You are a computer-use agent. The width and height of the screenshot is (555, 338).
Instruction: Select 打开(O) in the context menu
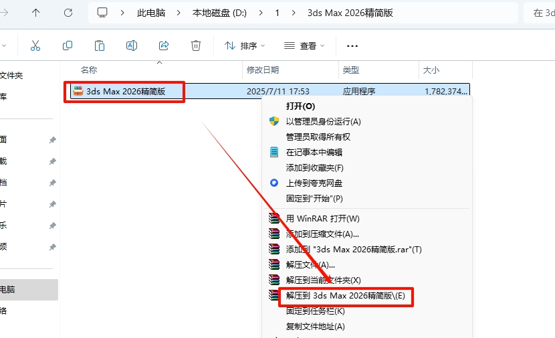pyautogui.click(x=300, y=106)
